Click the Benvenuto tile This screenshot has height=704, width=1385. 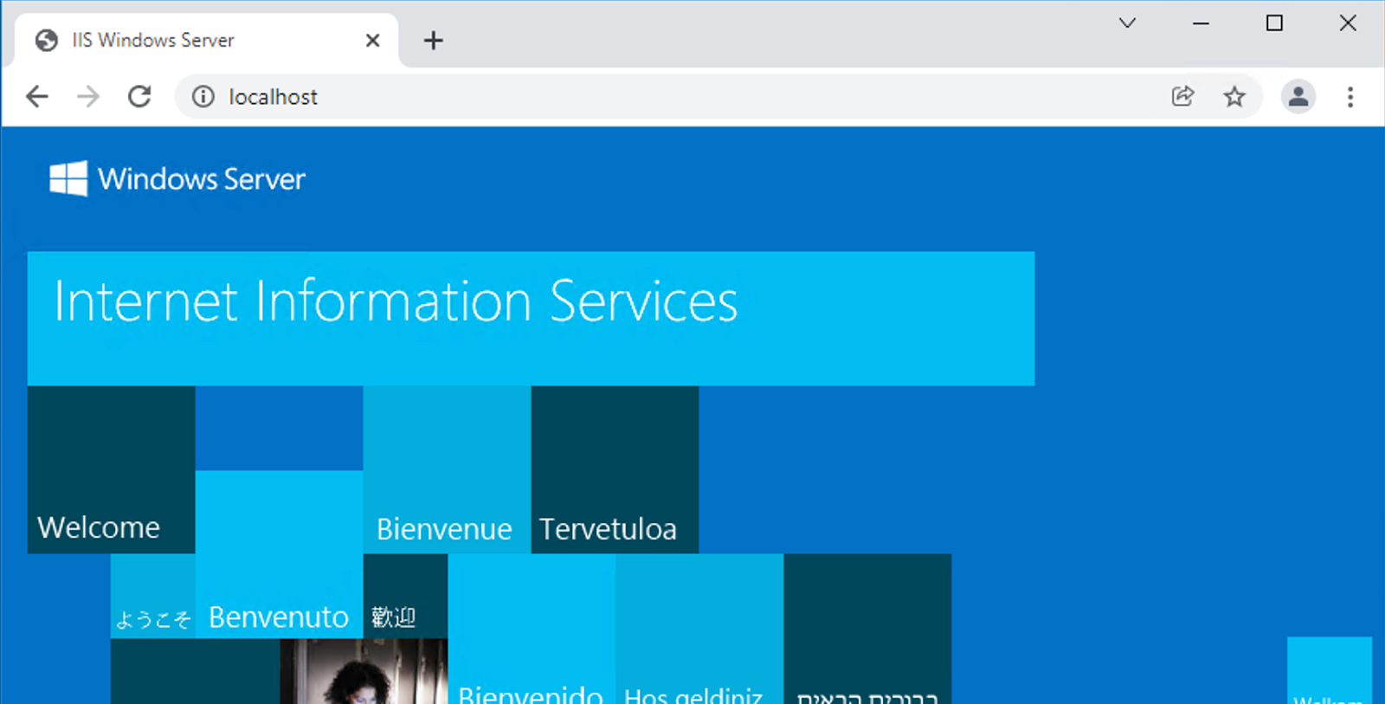[x=279, y=554]
